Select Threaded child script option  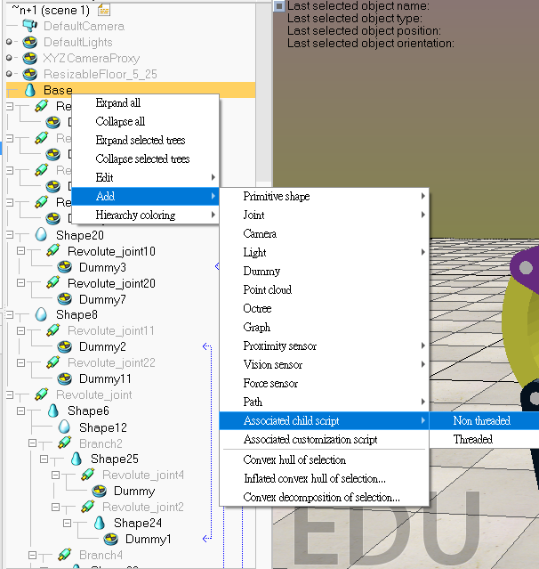472,439
